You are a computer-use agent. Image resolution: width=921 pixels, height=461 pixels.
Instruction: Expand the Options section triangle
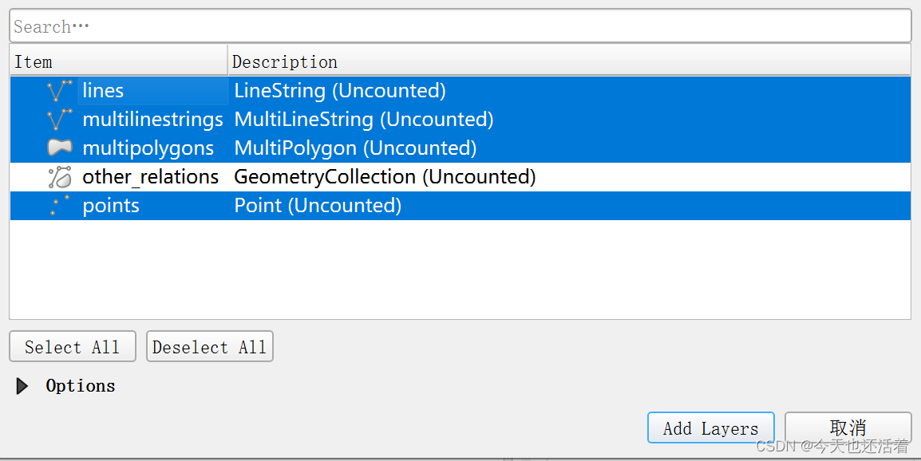tap(22, 386)
